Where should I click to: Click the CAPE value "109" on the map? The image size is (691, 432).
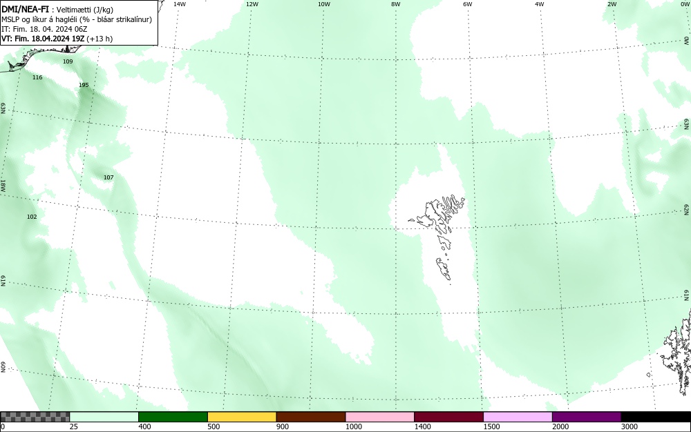click(68, 61)
